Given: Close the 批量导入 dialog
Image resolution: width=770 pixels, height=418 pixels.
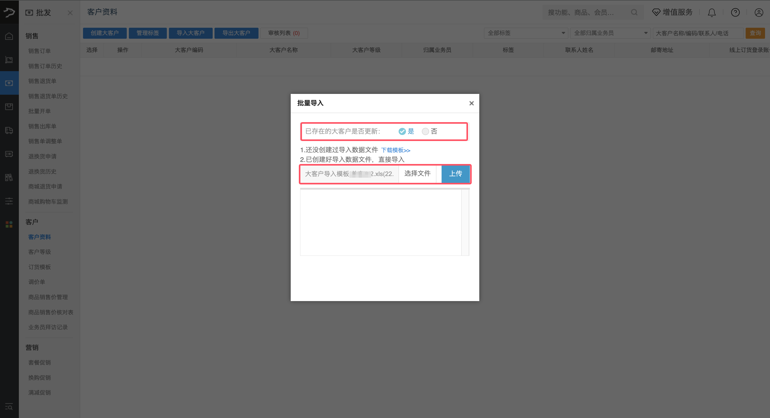Looking at the screenshot, I should point(471,103).
